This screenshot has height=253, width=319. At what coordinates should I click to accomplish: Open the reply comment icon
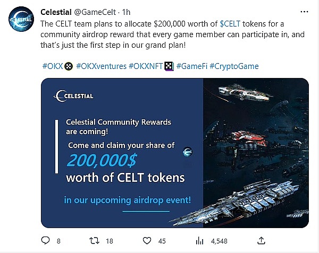[x=45, y=241]
